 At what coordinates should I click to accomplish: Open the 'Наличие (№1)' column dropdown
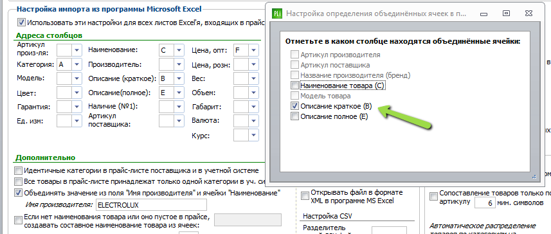pos(179,107)
